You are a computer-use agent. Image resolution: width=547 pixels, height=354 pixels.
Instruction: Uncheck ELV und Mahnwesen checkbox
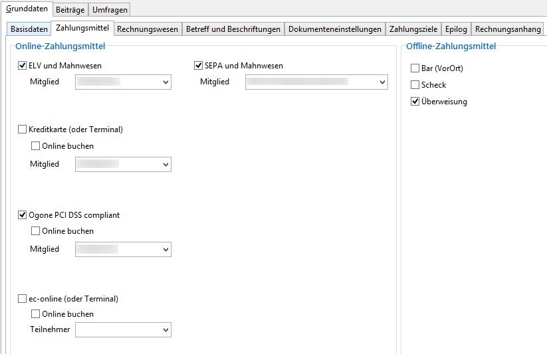[x=23, y=66]
